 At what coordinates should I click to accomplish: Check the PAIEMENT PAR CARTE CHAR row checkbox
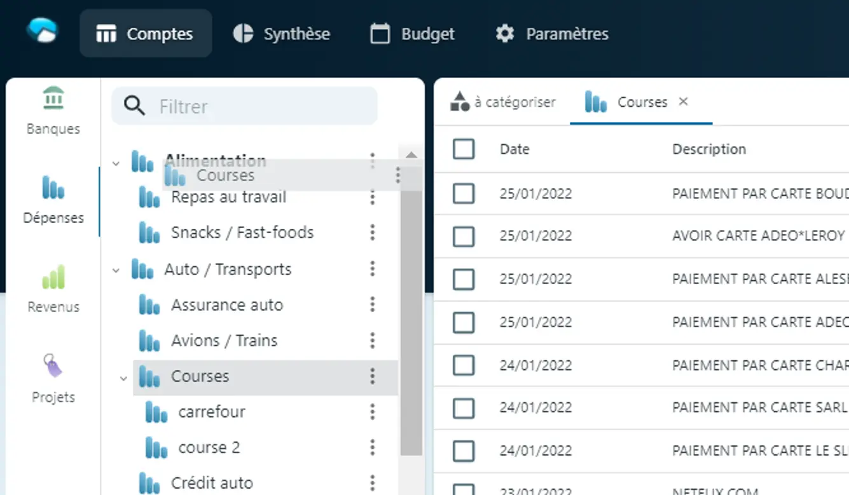click(464, 365)
